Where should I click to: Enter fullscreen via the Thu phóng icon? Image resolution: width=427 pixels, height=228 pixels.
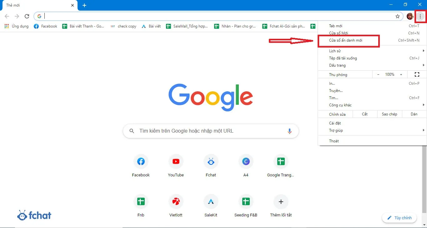point(417,74)
